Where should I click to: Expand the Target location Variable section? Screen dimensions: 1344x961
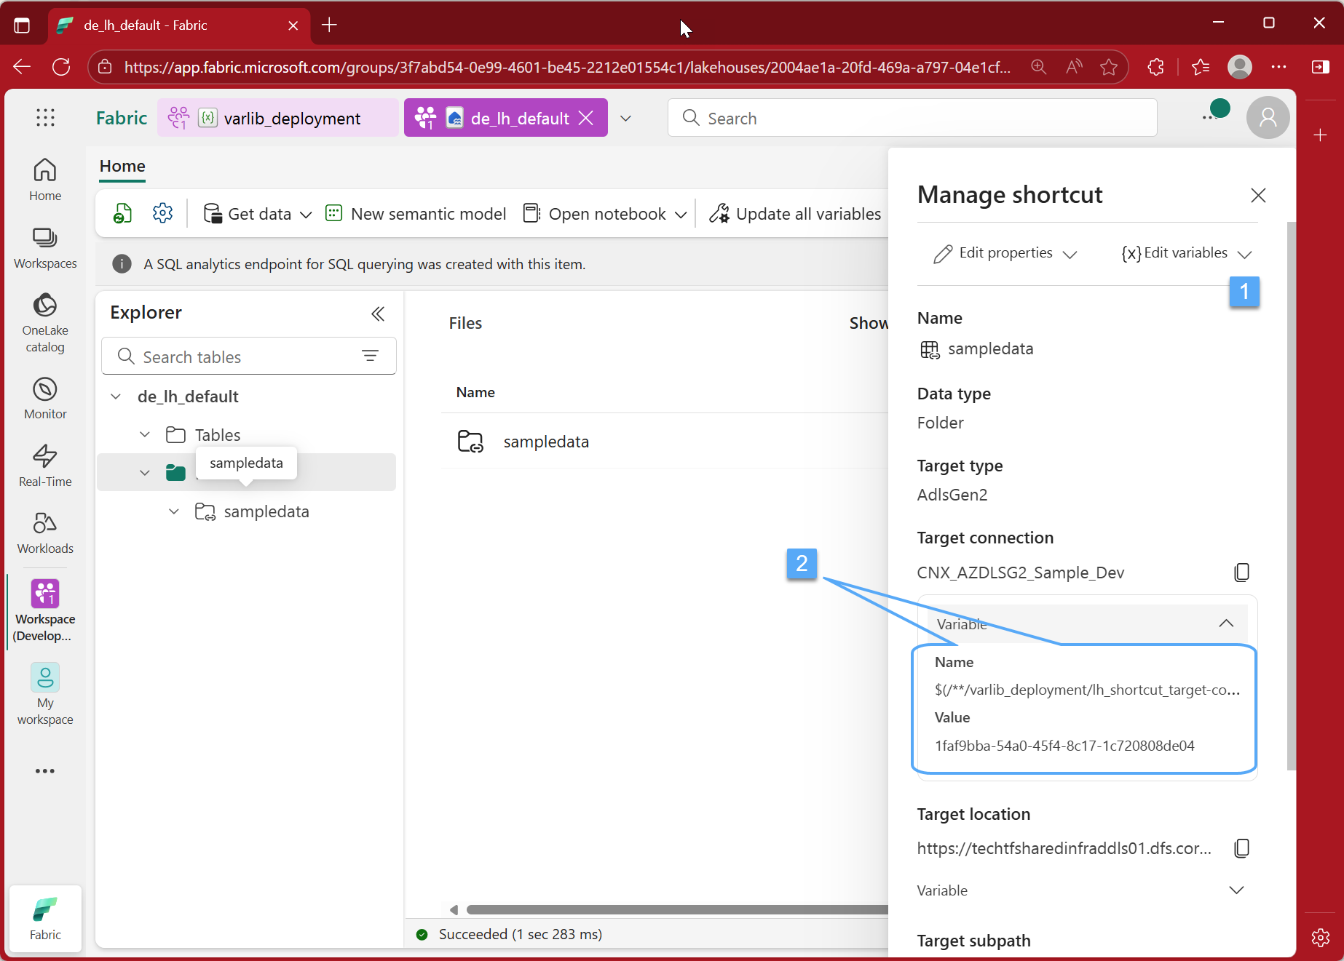[1236, 890]
